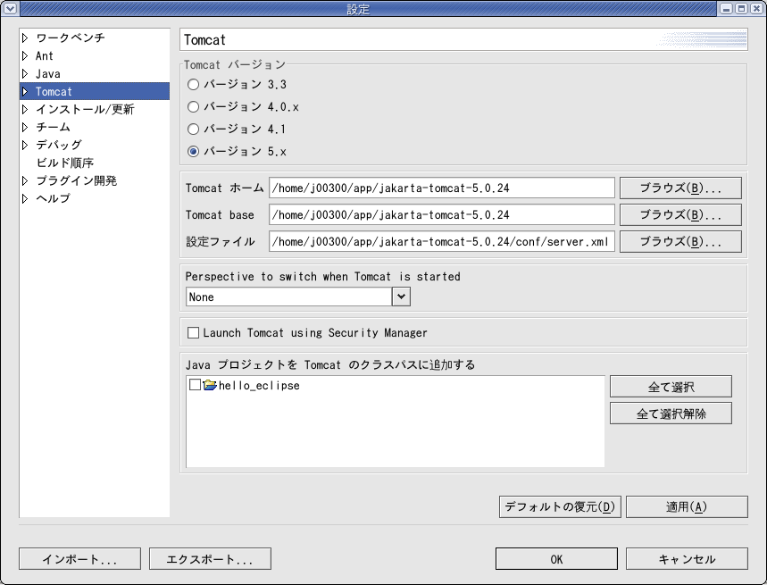The width and height of the screenshot is (767, 585).
Task: Expand the Java tree node
Action: point(25,73)
